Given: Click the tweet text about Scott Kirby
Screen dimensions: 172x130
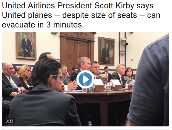Looking at the screenshot, I should (x=81, y=15).
